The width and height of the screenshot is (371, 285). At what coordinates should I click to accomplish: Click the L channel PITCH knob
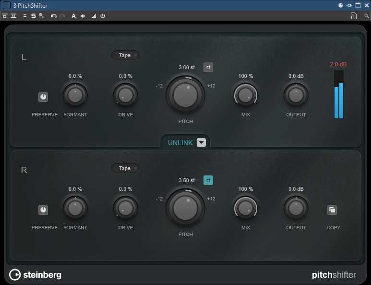185,95
